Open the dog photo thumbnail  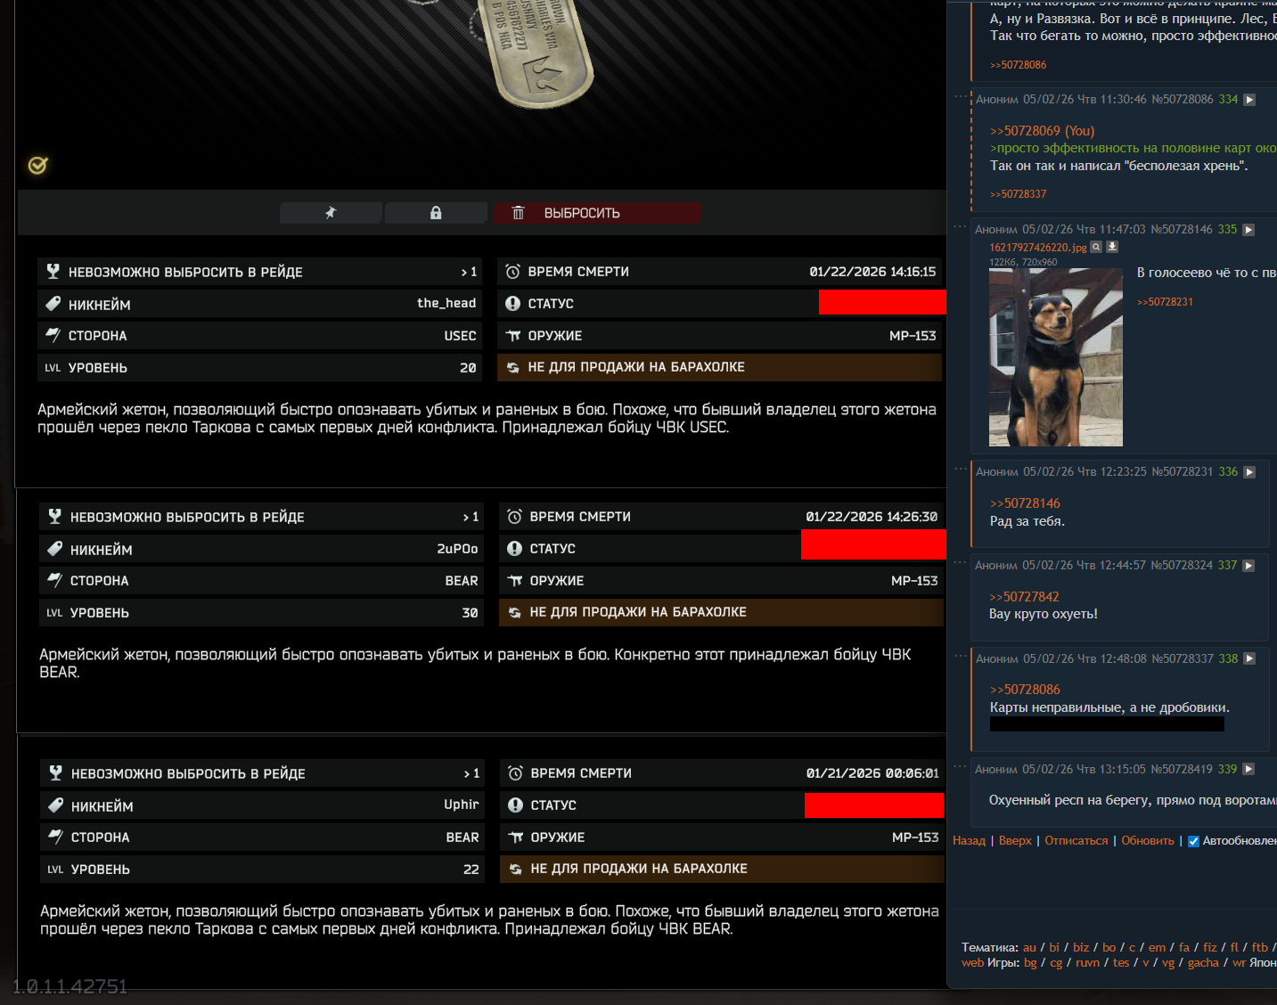(x=1056, y=357)
